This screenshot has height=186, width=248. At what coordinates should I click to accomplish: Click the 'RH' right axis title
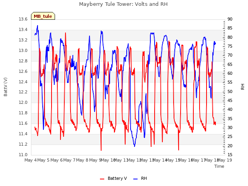(x=243, y=87)
